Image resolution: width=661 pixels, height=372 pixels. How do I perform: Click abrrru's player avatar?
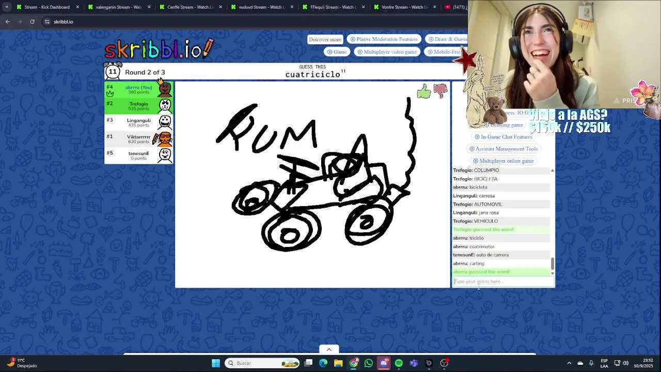coord(165,89)
